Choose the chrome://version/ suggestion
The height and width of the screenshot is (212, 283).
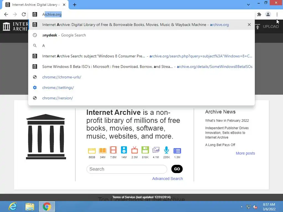141,98
